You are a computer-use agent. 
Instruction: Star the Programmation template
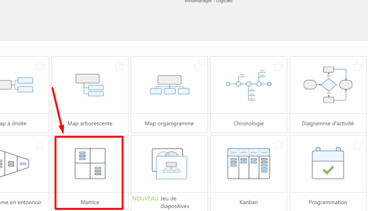coord(357,145)
